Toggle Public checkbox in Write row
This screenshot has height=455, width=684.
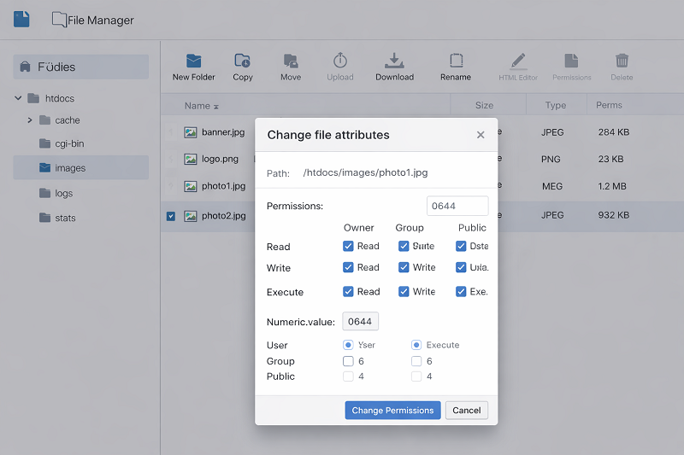pos(461,267)
